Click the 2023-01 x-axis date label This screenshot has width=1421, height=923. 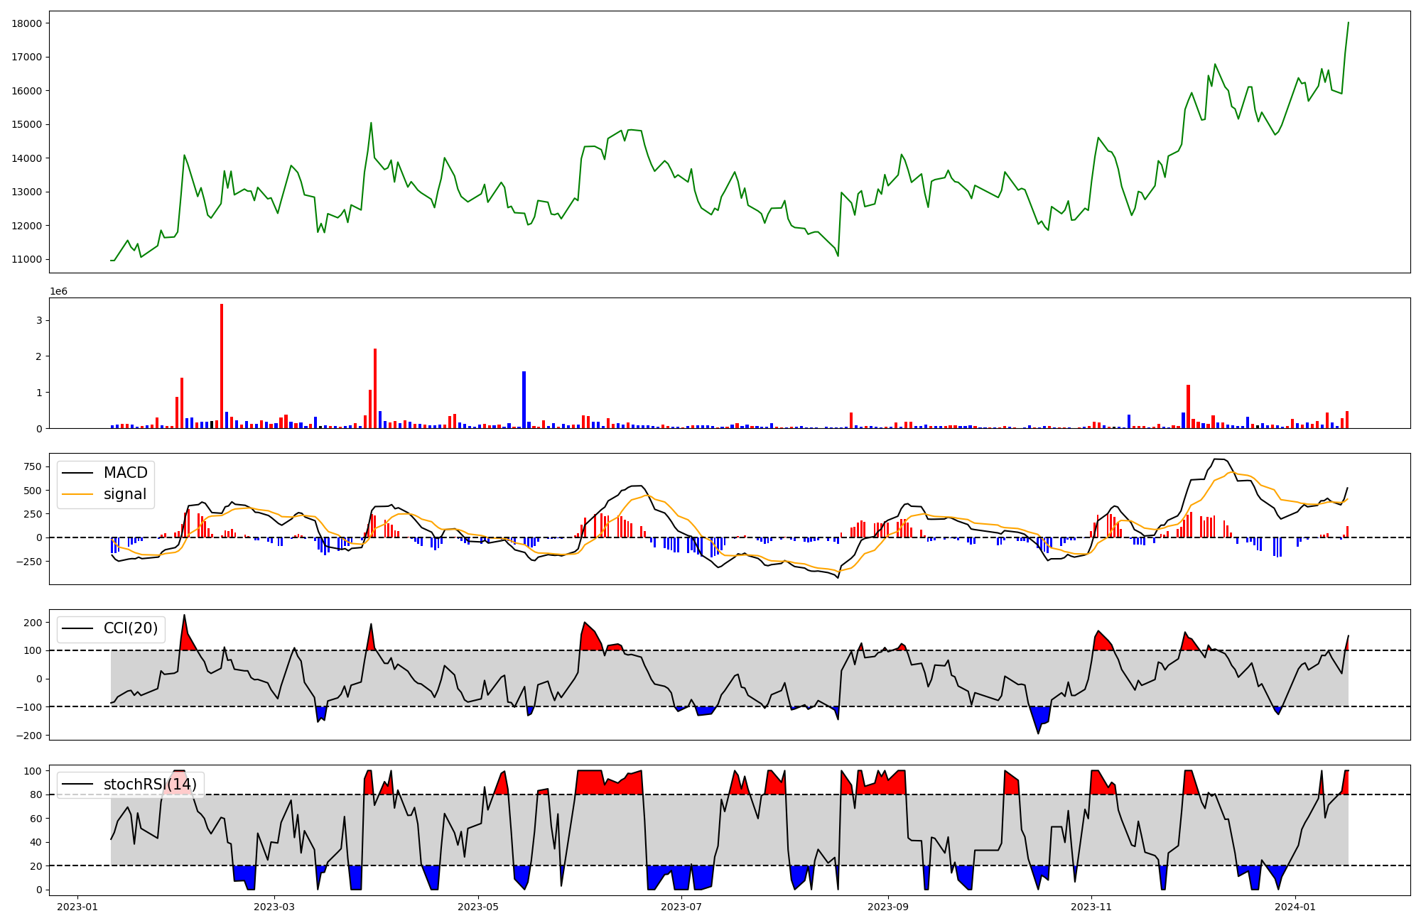pyautogui.click(x=77, y=907)
